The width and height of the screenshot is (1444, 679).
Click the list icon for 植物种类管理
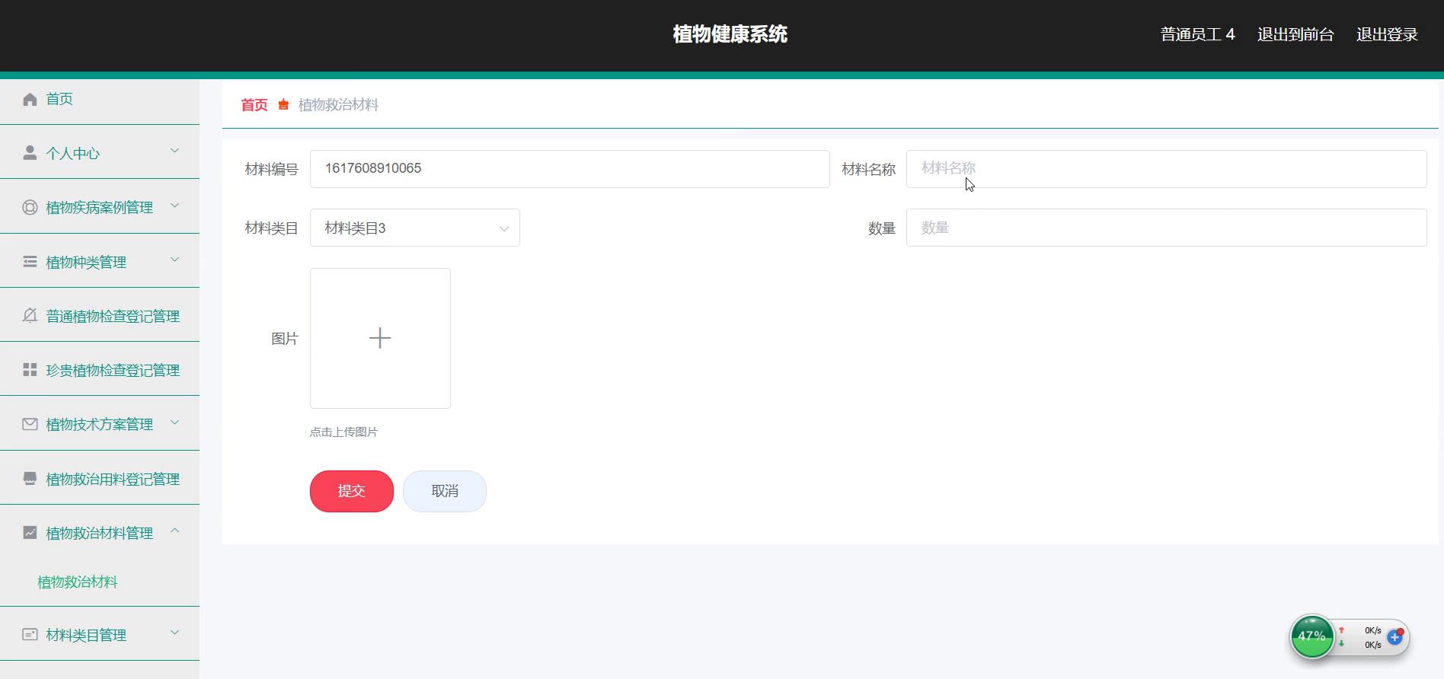[x=30, y=262]
